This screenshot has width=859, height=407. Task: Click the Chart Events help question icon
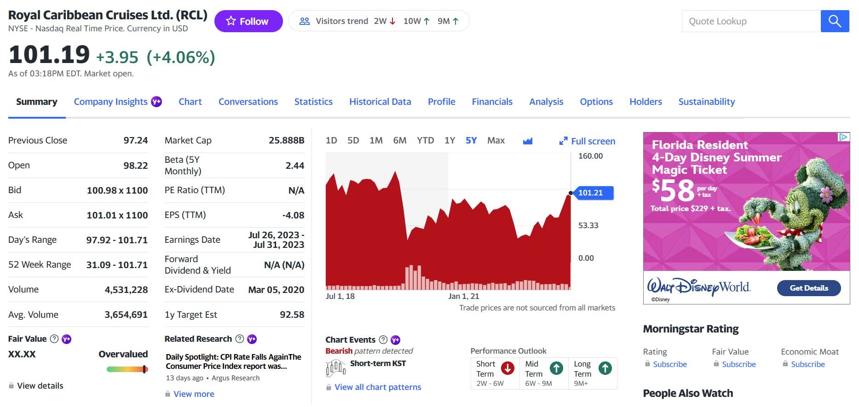click(383, 340)
